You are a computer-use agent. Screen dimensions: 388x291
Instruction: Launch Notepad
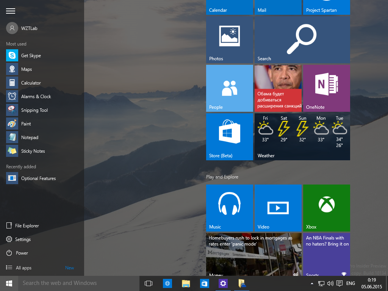(42, 137)
